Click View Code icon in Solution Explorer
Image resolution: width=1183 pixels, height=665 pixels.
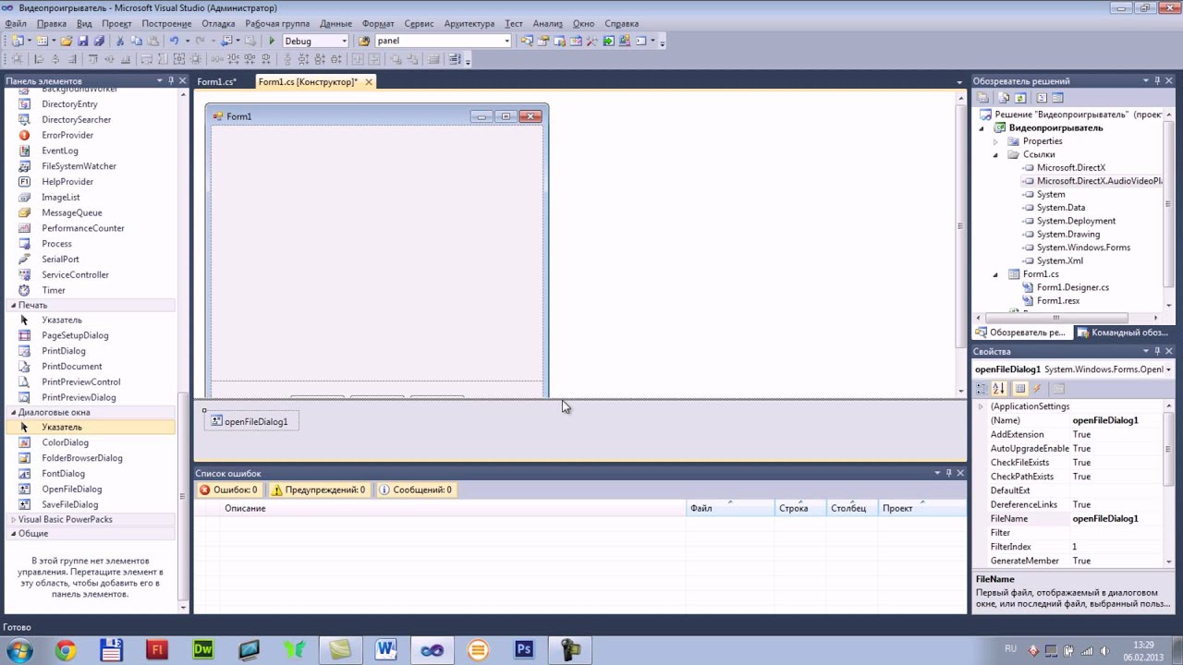(x=1042, y=98)
